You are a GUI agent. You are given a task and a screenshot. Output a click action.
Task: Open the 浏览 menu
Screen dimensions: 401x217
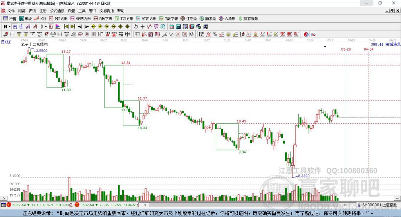[22, 11]
